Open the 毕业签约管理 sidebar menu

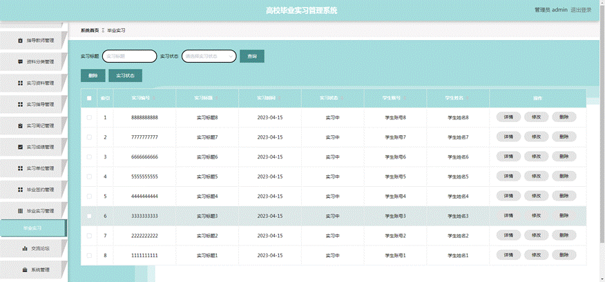tap(33, 190)
